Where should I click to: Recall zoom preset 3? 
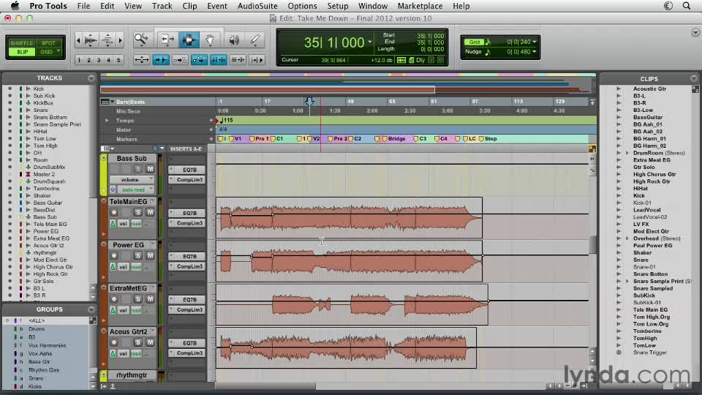99,60
